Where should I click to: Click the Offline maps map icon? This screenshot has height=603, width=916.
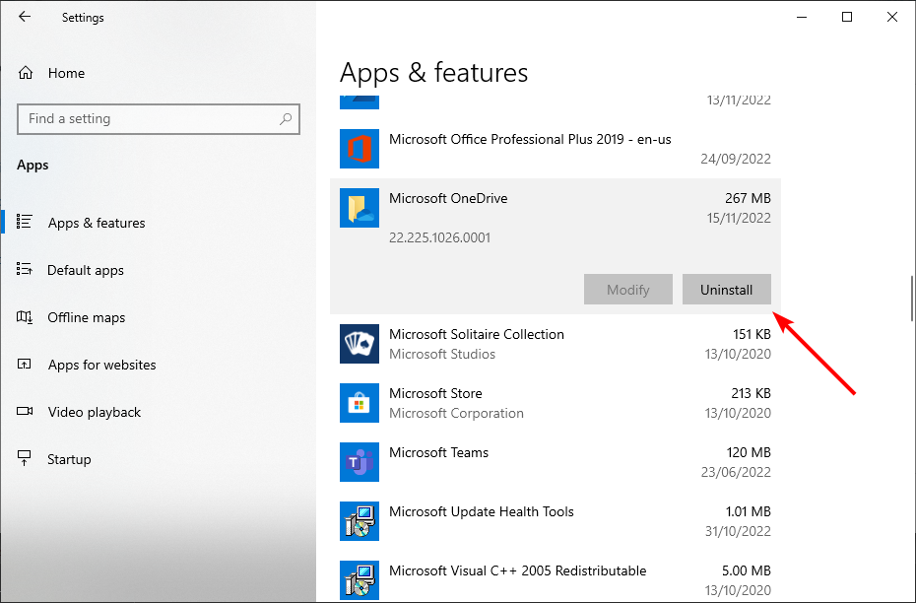(x=24, y=316)
